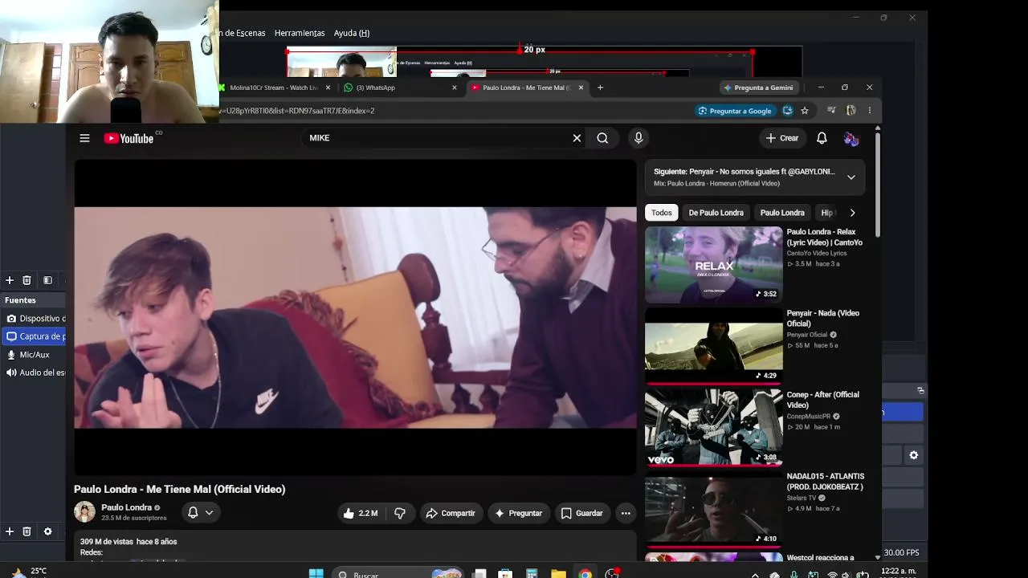Open the Herramientas menu in OBS

tap(300, 33)
